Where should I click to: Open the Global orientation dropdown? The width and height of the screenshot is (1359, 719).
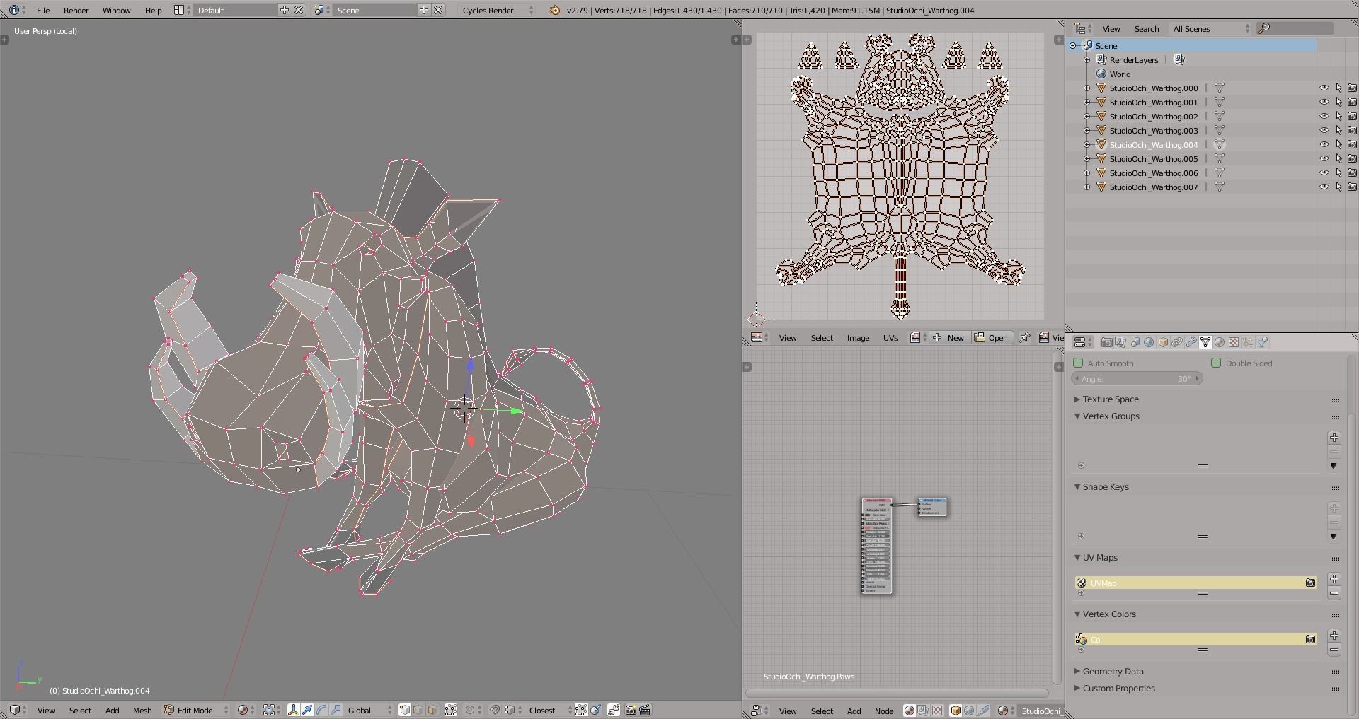click(369, 711)
